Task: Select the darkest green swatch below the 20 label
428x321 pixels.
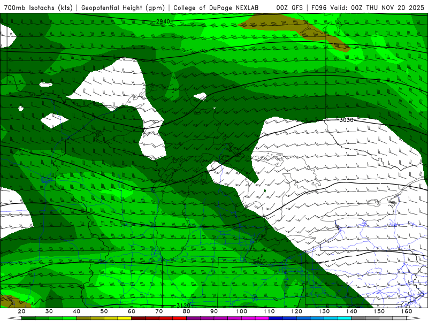Action: coord(28,318)
